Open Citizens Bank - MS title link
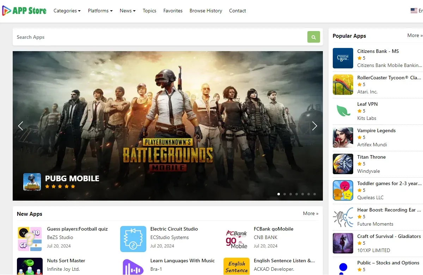423x275 pixels. point(378,51)
